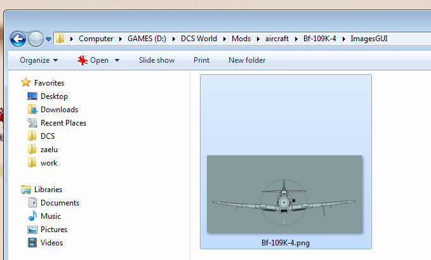Click the Bf-109K-4.png file name

click(x=285, y=243)
